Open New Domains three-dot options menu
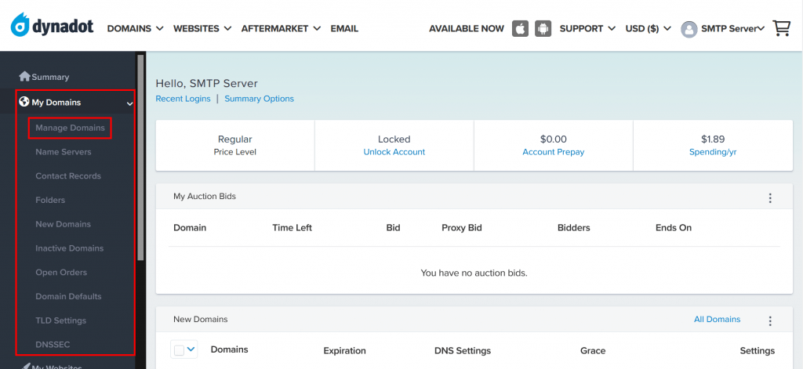Viewport: 803px width, 369px height. (770, 321)
